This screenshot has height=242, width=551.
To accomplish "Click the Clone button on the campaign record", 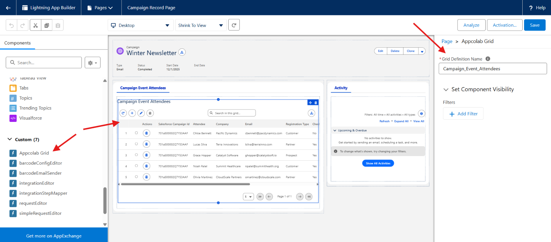I will pos(411,51).
